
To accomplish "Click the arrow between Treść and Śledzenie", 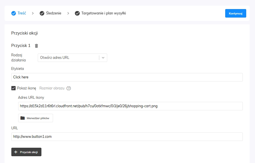I will tap(33, 13).
